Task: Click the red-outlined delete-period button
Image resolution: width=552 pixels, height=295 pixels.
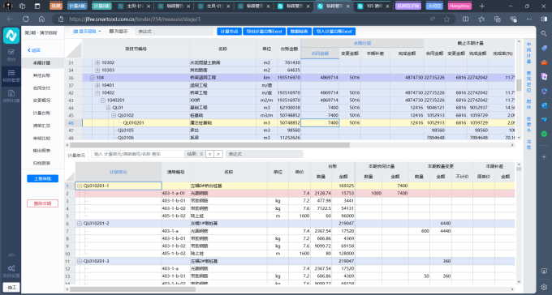Action: [x=42, y=203]
